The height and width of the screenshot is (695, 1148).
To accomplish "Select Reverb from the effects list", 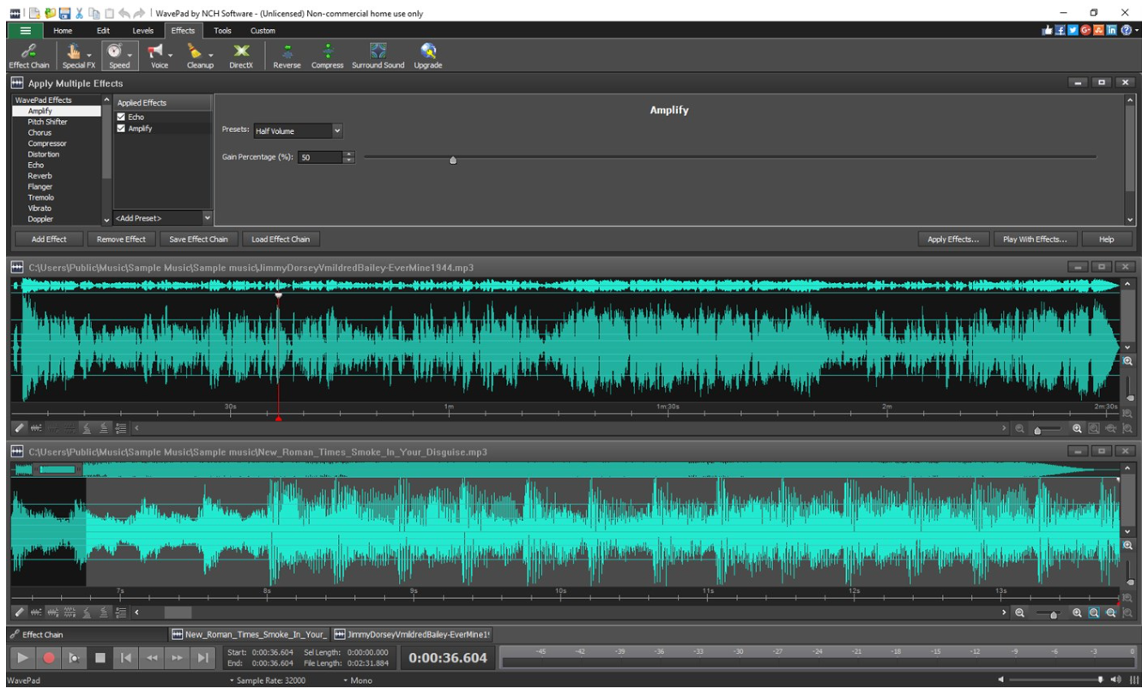I will tap(41, 175).
